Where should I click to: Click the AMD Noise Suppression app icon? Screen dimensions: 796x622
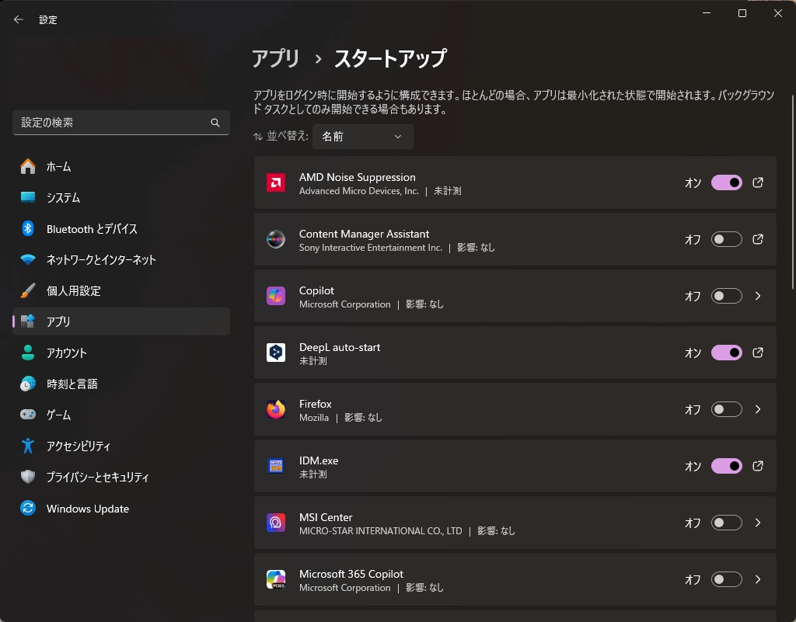point(276,183)
